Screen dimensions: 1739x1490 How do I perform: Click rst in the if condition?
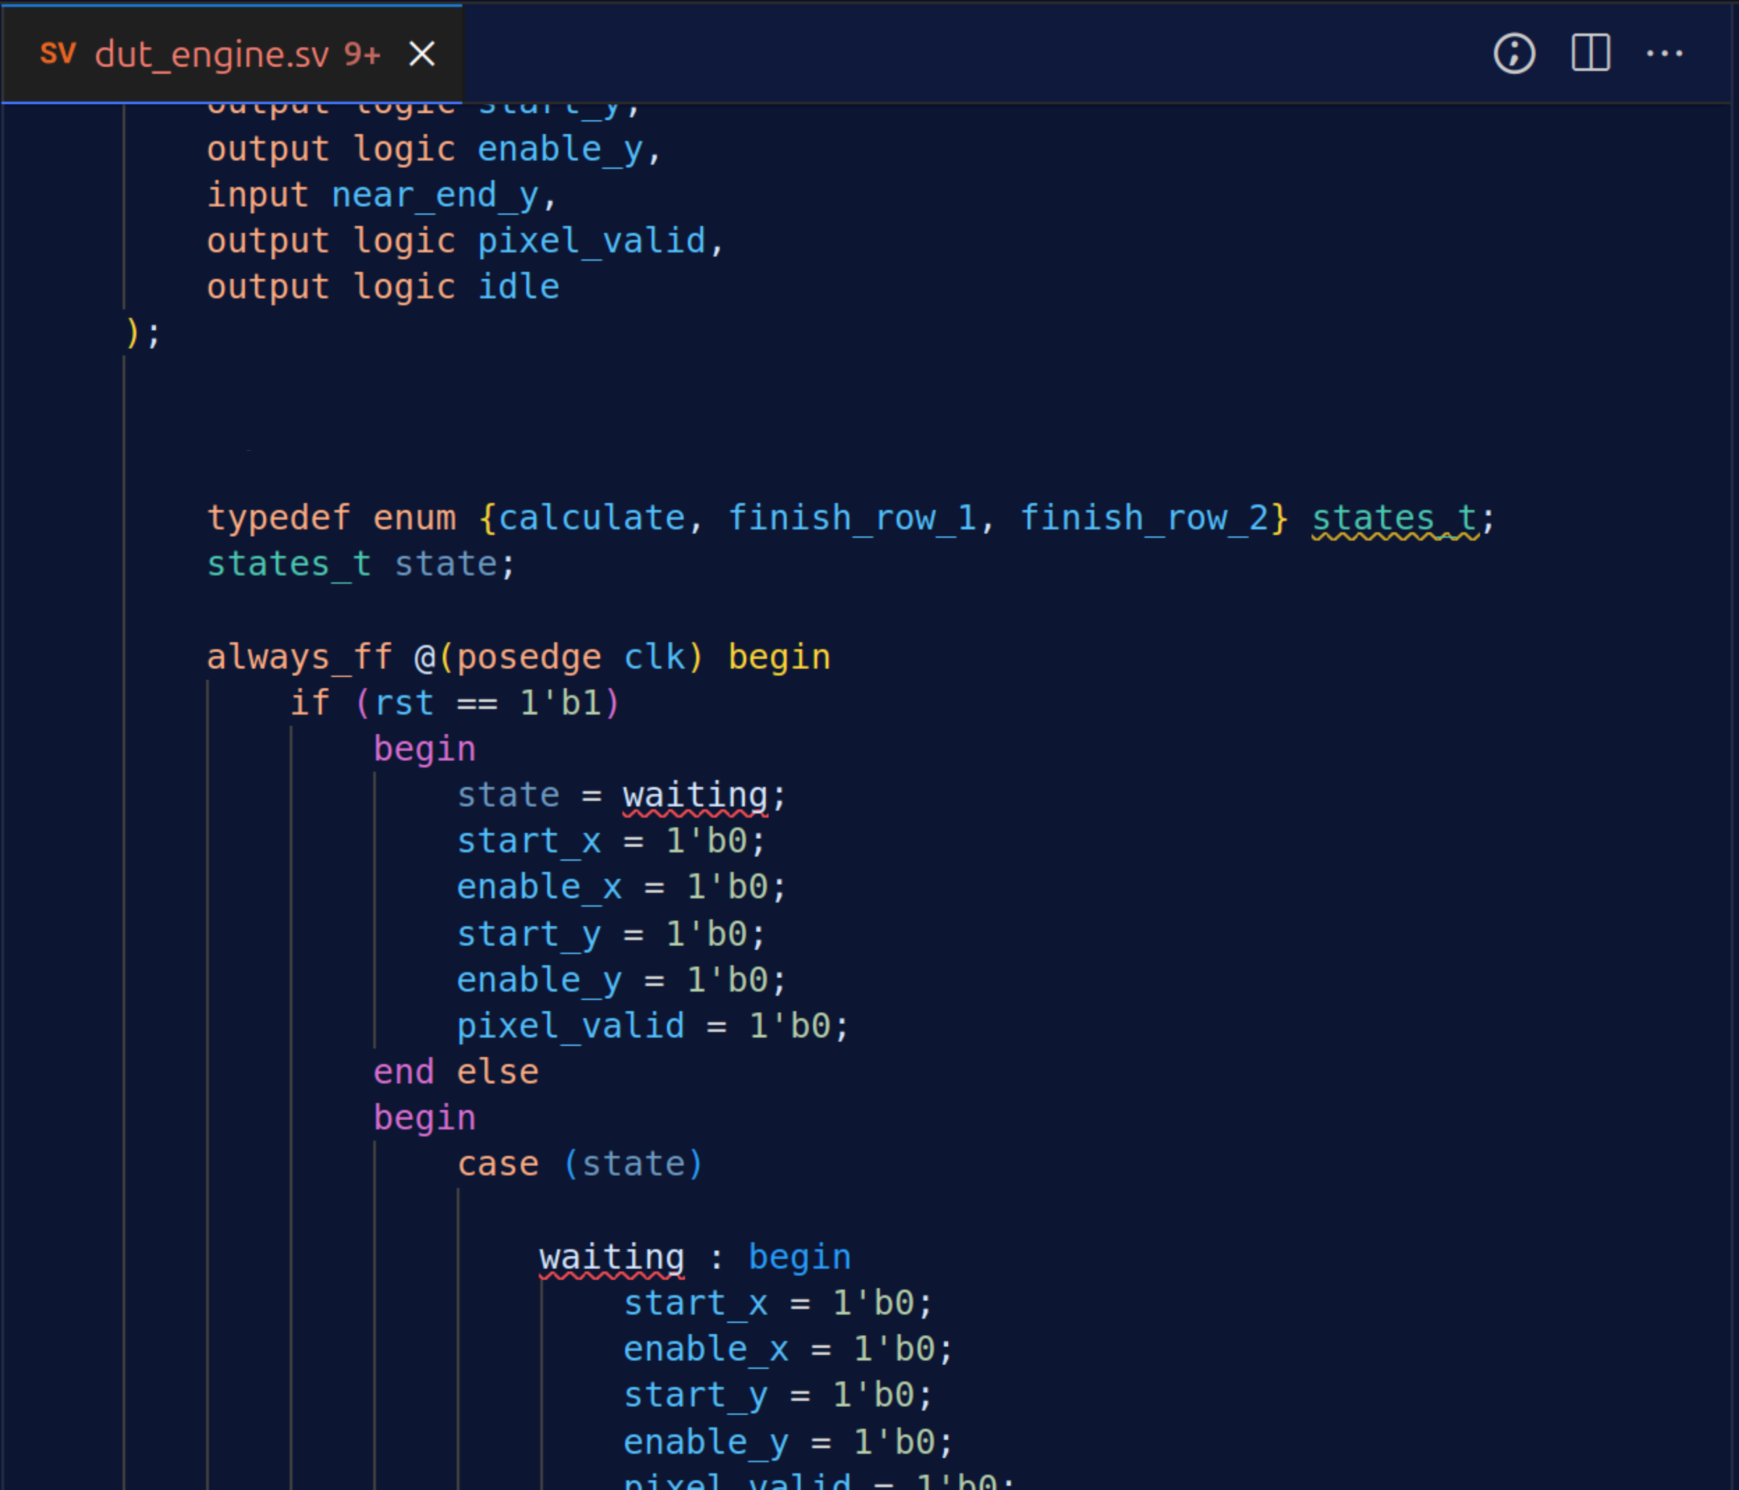coord(404,703)
